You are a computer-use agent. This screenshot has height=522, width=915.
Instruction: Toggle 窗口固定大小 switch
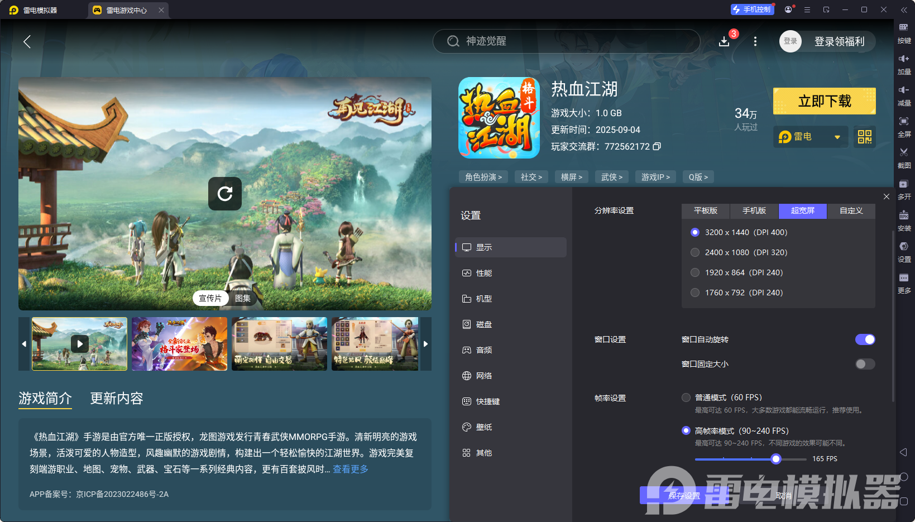865,364
